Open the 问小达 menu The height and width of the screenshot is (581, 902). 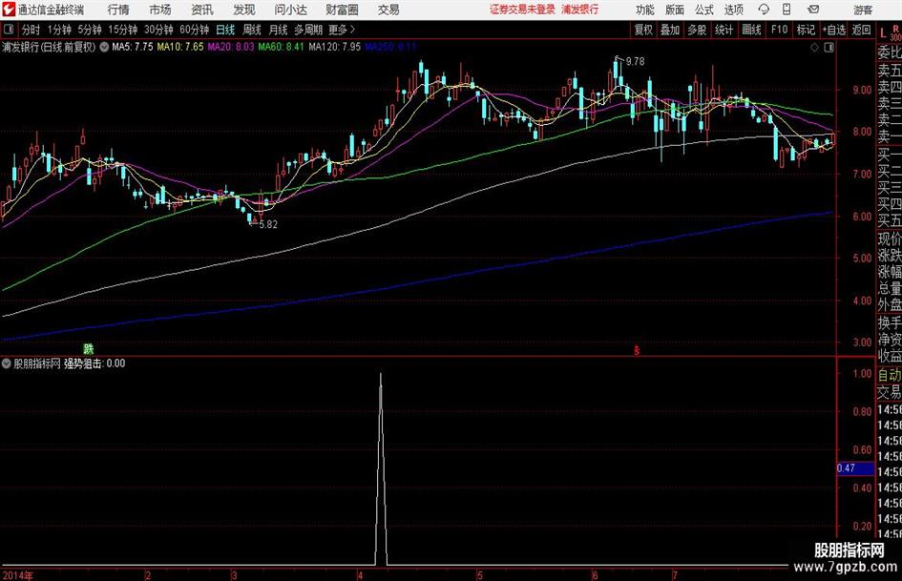(290, 10)
